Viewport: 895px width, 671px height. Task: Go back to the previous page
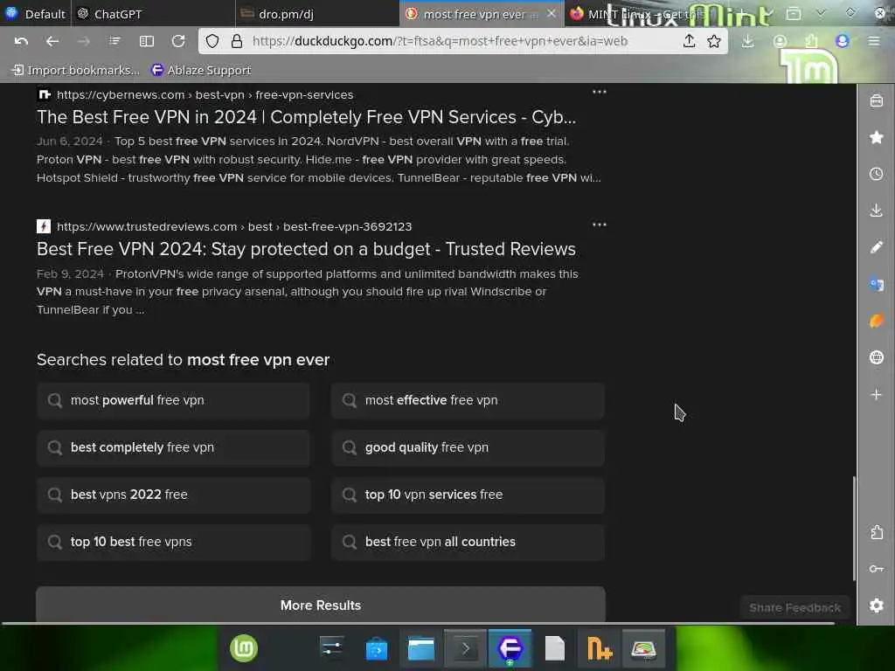[52, 41]
